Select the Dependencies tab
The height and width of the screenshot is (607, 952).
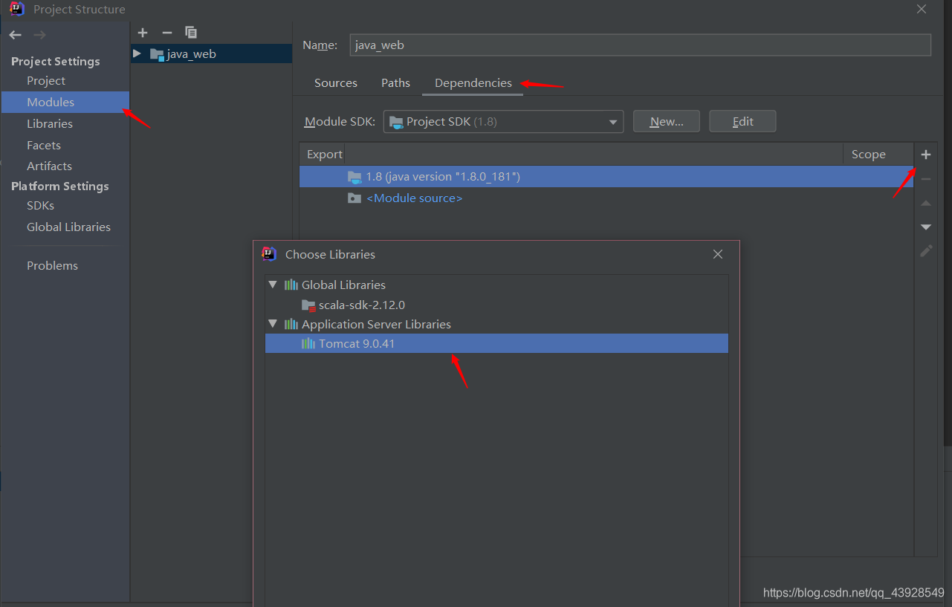pos(473,83)
